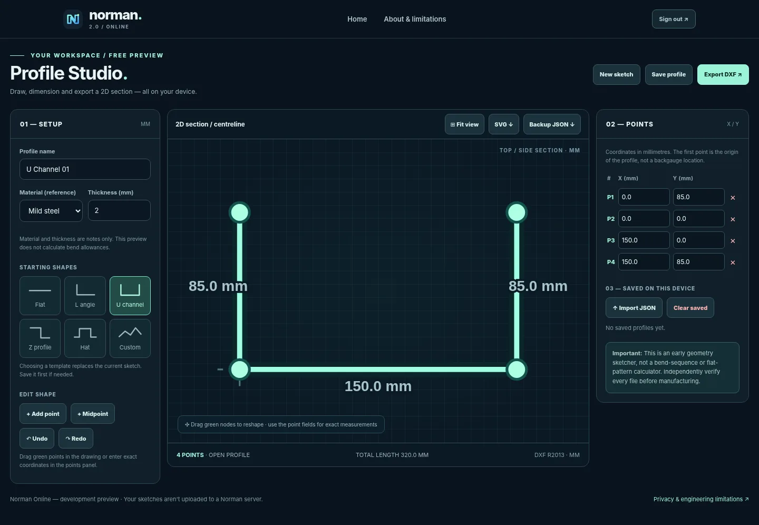Click the bottom-left green node on the canvas
Image resolution: width=759 pixels, height=525 pixels.
pos(240,370)
